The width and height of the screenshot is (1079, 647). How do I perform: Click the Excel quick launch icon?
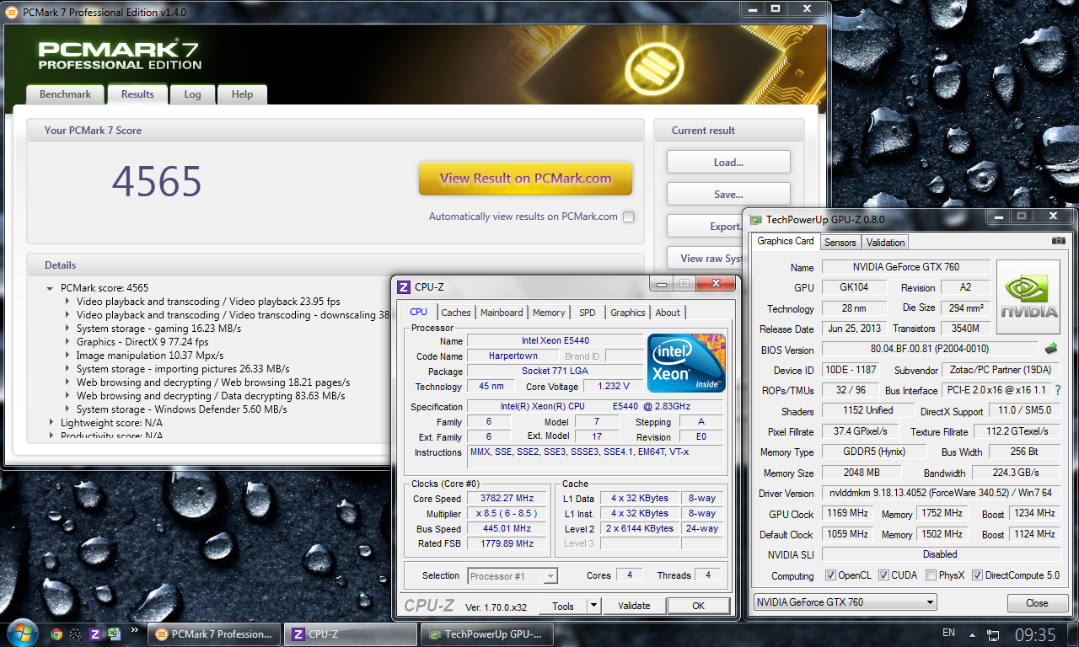[x=115, y=634]
